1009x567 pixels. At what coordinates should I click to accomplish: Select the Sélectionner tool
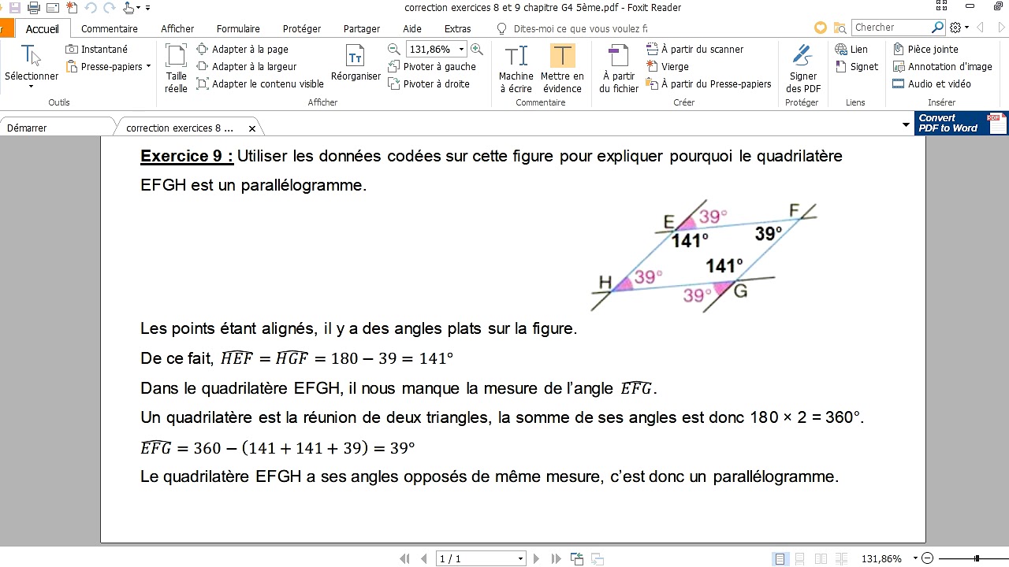click(x=32, y=67)
